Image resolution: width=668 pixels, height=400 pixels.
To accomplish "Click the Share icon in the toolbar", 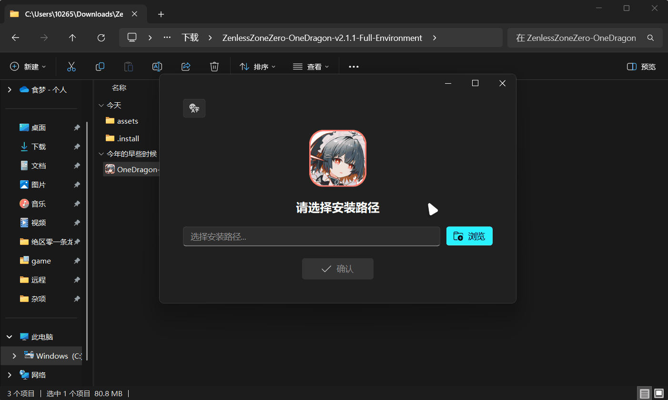I will tap(186, 67).
